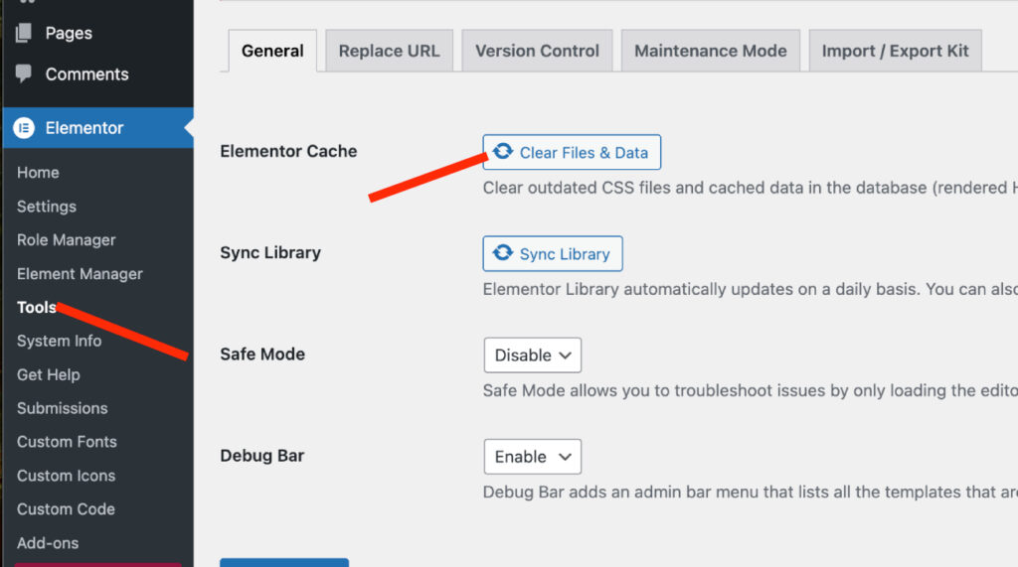
Task: Click the Comments speech bubble icon
Action: point(24,74)
